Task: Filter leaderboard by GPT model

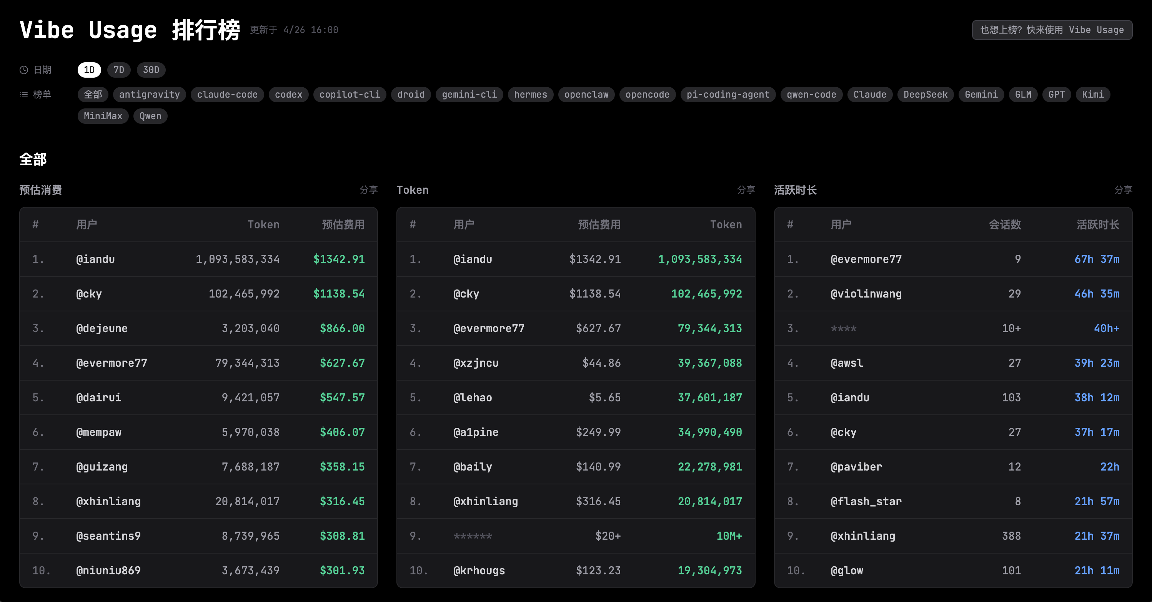Action: point(1056,94)
